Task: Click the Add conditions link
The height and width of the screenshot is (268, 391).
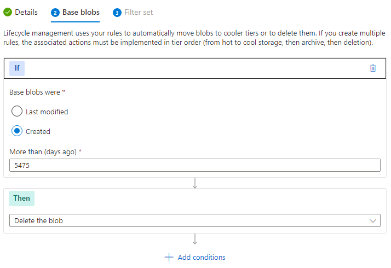Action: click(x=202, y=257)
